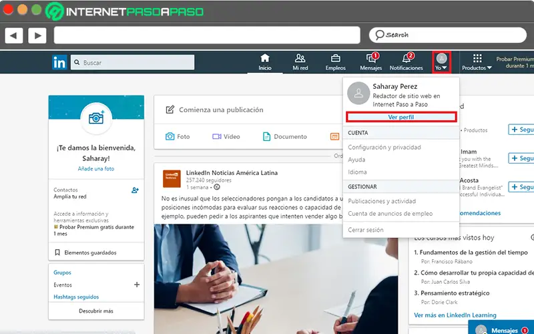Click Saharay Perez avatar in dropdown

pos(358,94)
